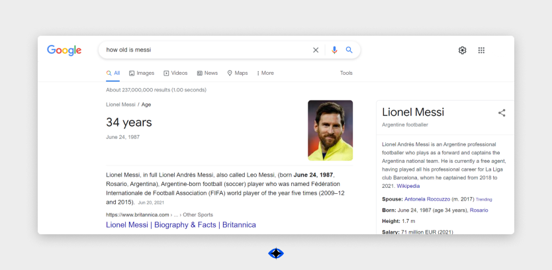Clear the search box with X icon
Viewport: 552px width, 270px height.
tap(316, 50)
